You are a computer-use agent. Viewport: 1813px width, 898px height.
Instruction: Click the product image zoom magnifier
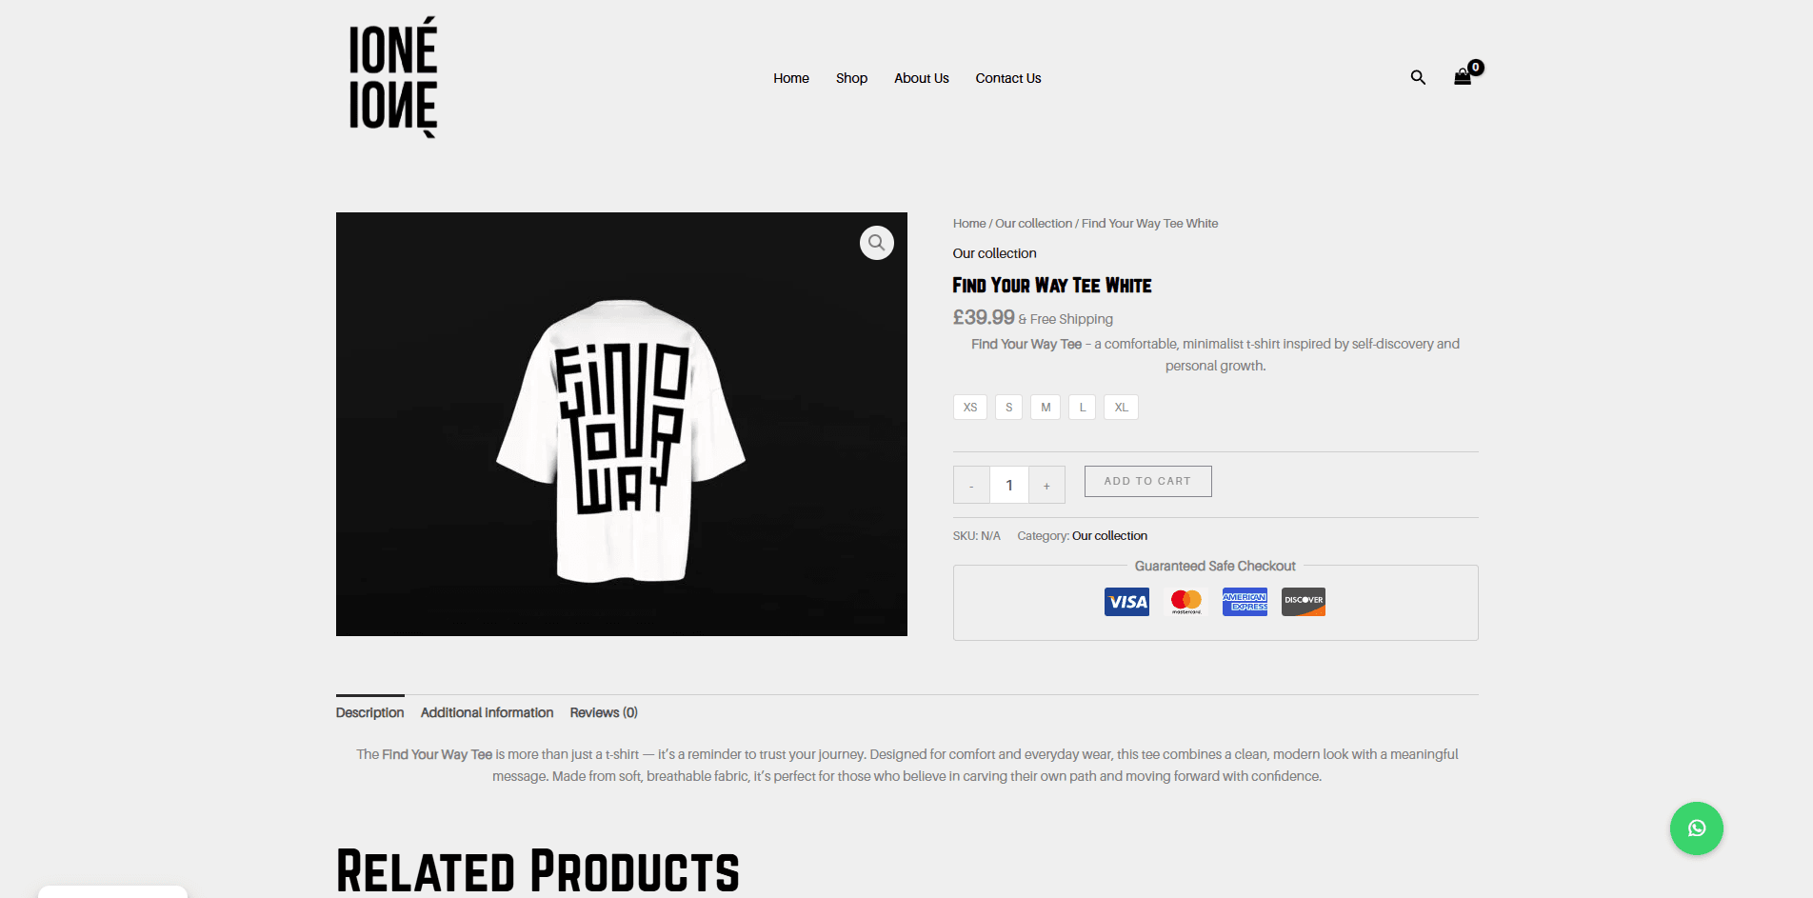point(876,243)
